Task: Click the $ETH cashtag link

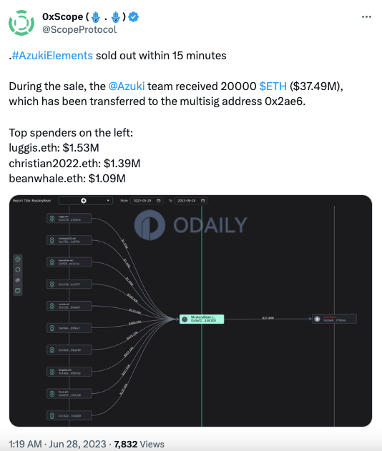Action: 273,86
